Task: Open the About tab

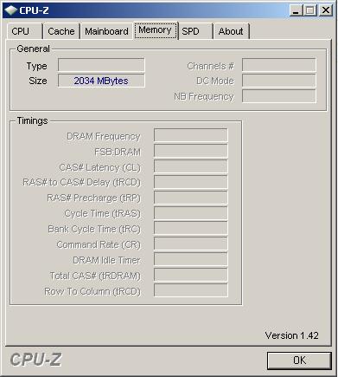Action: click(x=231, y=31)
